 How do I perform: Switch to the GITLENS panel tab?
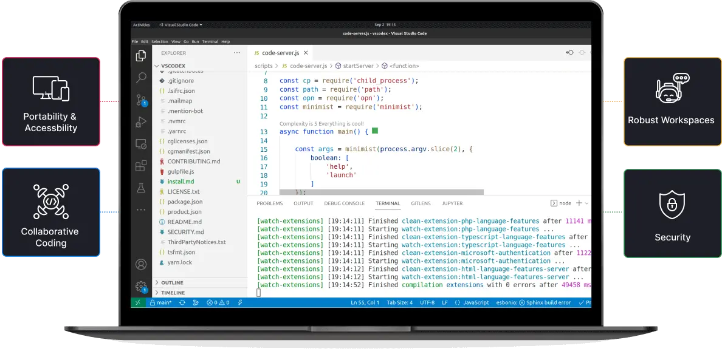(x=421, y=203)
